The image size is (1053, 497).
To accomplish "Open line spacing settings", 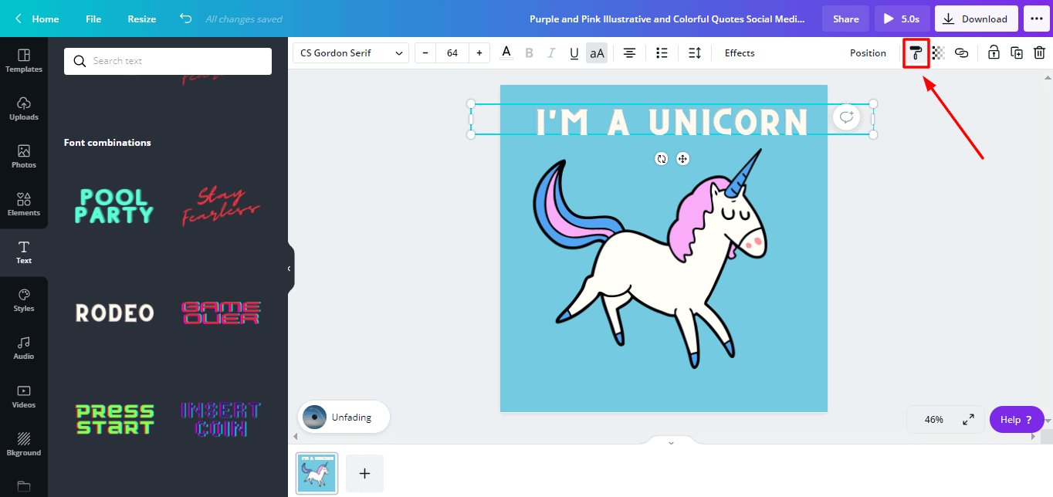I will click(x=694, y=53).
